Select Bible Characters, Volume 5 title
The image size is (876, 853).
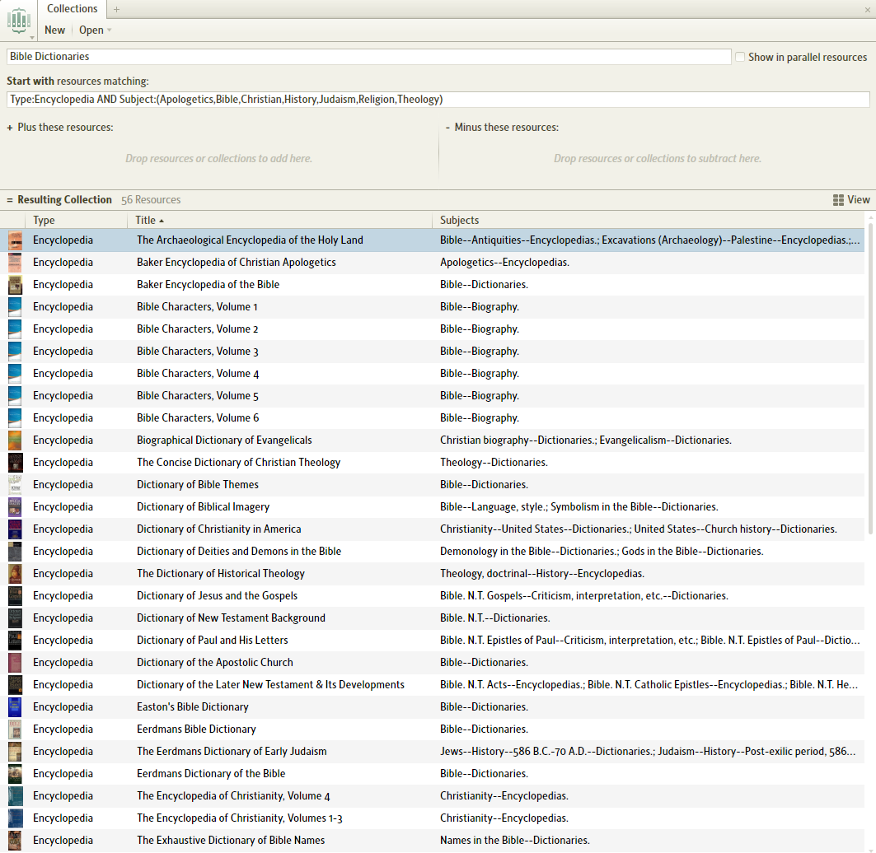[198, 396]
